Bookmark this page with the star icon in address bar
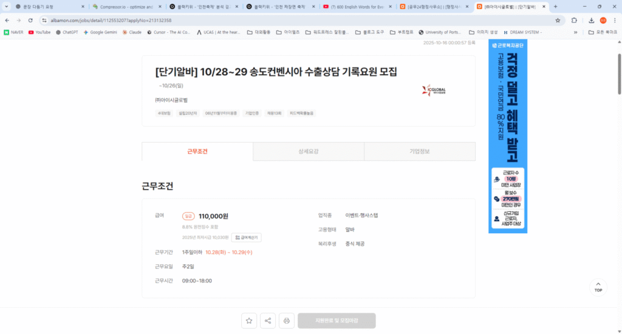622x334 pixels. 558,20
